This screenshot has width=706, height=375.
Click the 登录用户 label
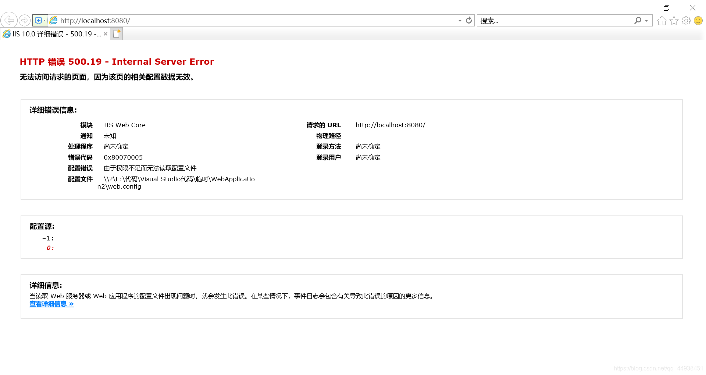(x=328, y=157)
